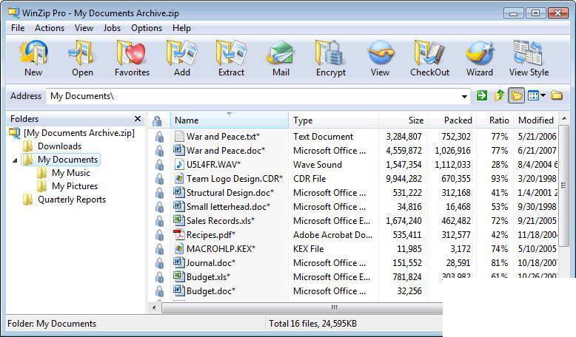Click the vertical scrollbar thumb
Screen dimensions: 576x337
click(564, 185)
